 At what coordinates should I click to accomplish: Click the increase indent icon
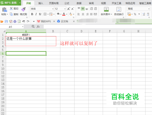[95, 9]
